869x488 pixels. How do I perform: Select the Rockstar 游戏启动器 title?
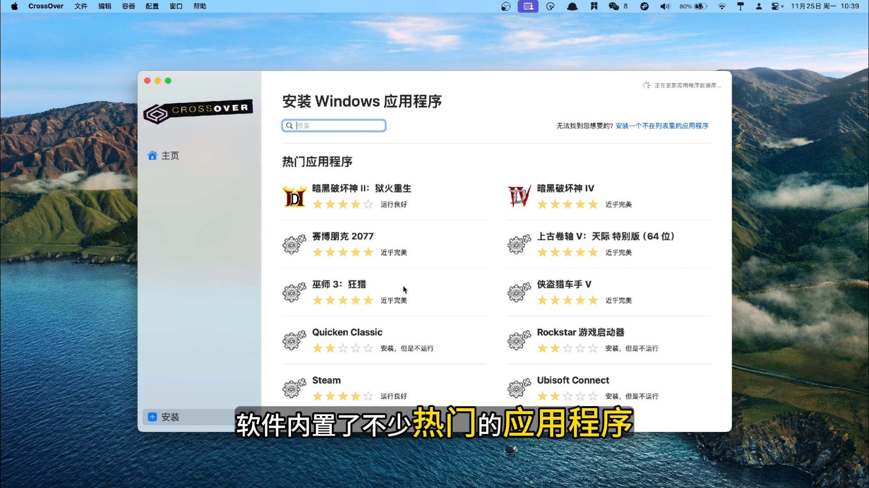(x=581, y=332)
